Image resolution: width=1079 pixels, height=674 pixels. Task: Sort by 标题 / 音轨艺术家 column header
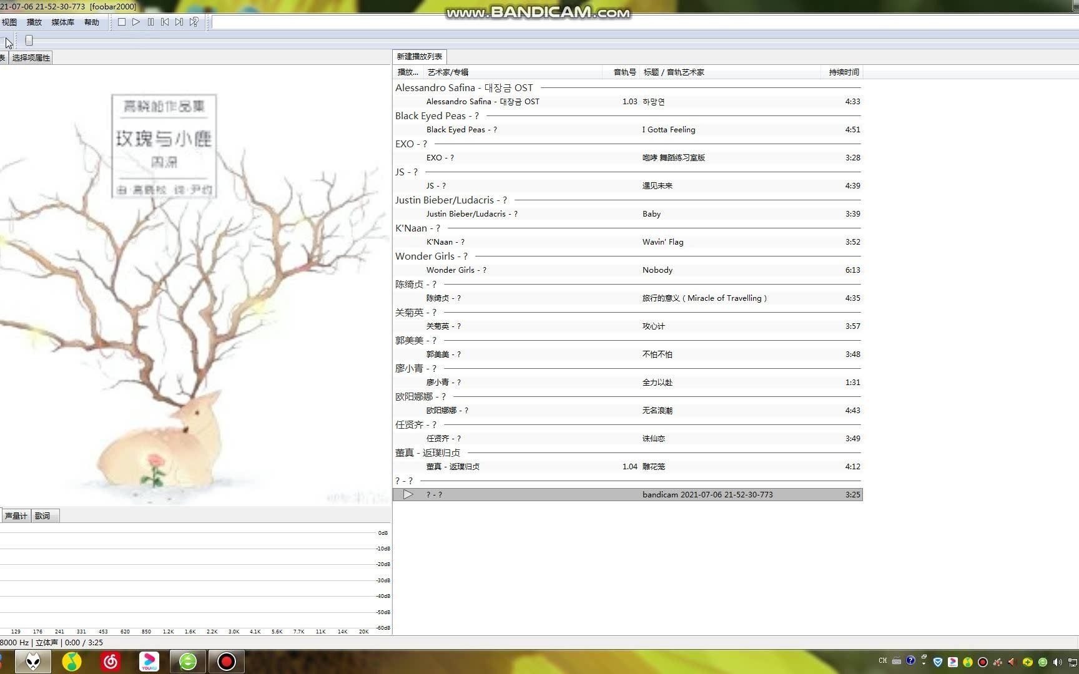[x=731, y=72]
